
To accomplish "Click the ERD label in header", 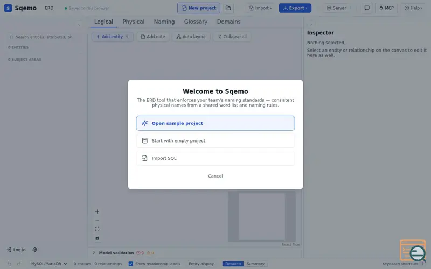I will pyautogui.click(x=49, y=8).
